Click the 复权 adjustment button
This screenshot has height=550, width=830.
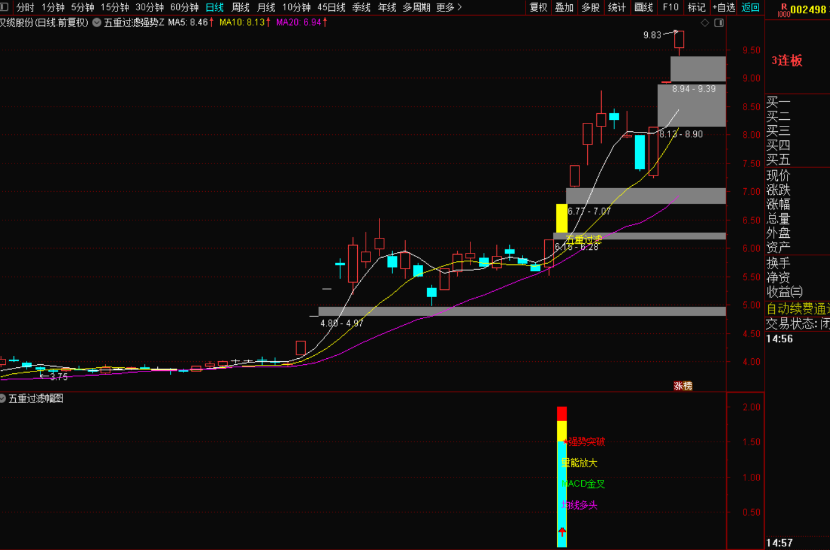(538, 7)
